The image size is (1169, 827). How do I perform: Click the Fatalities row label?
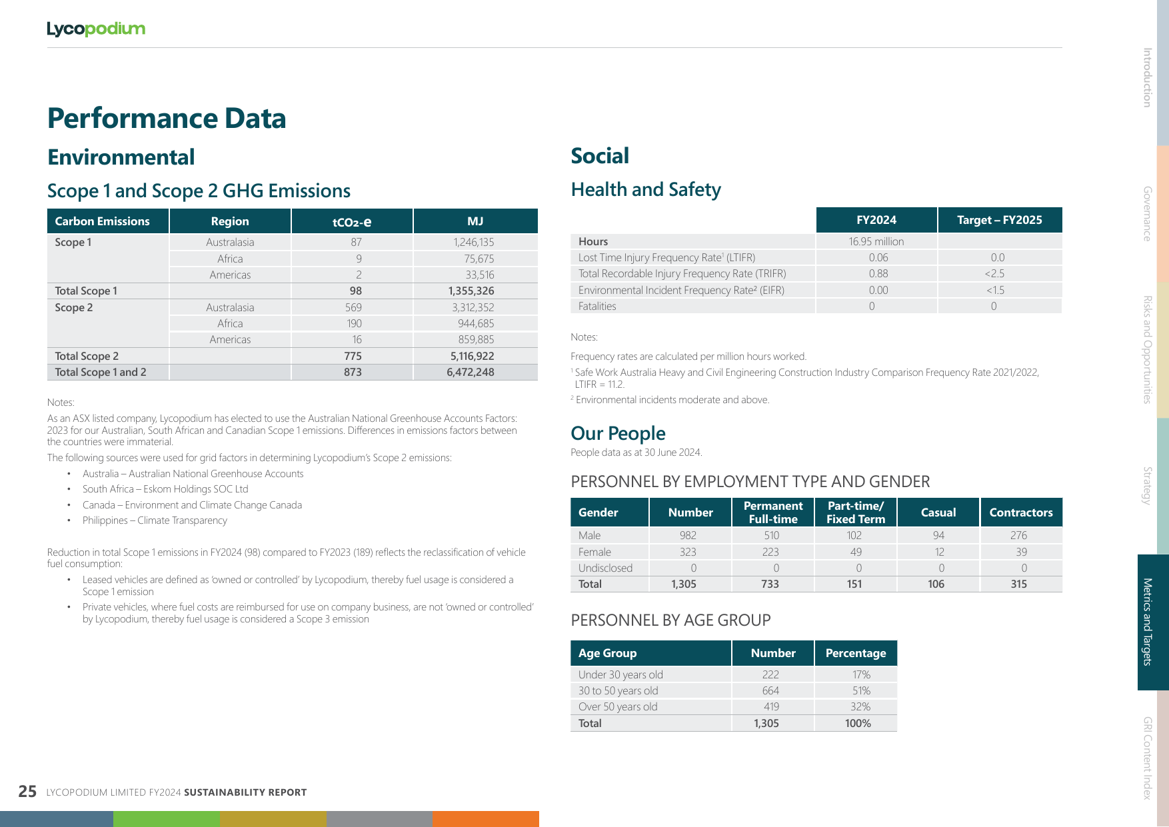click(597, 307)
